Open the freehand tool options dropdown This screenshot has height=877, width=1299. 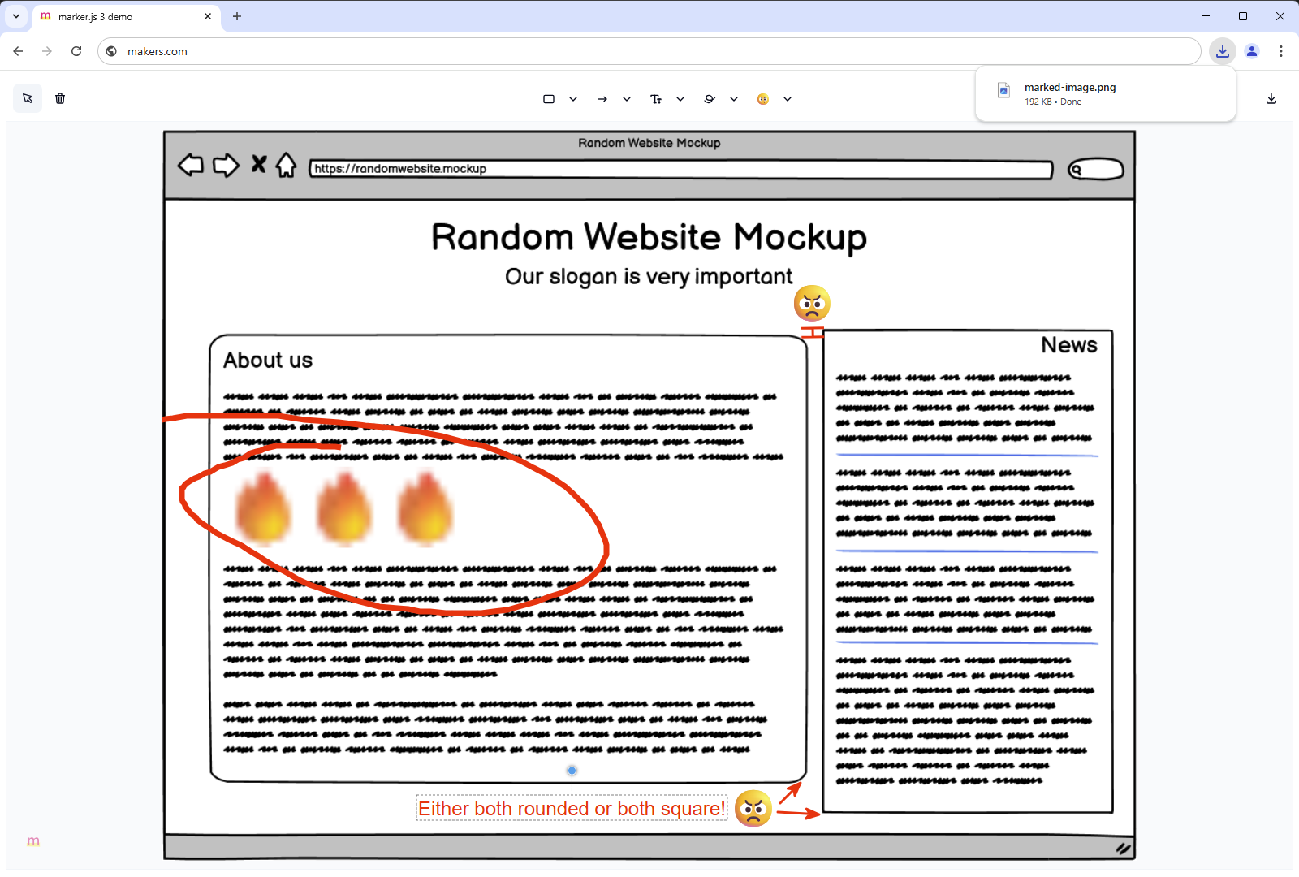click(x=734, y=99)
